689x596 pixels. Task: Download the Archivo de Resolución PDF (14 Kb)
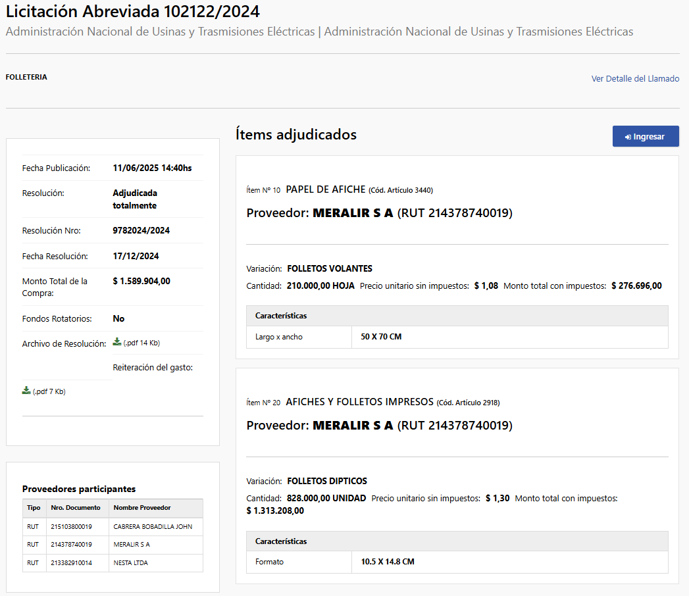click(x=118, y=342)
